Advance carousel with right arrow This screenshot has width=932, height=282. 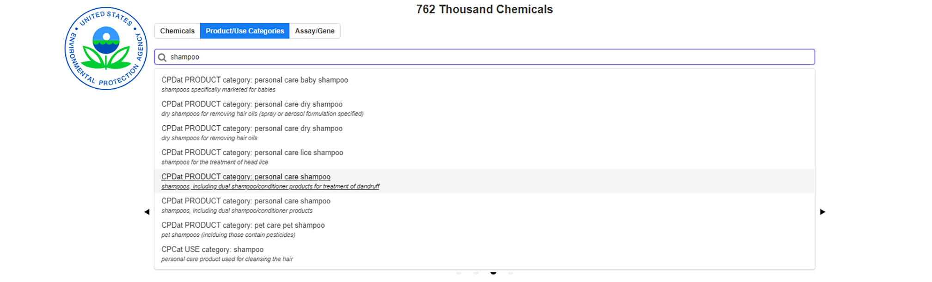click(822, 212)
